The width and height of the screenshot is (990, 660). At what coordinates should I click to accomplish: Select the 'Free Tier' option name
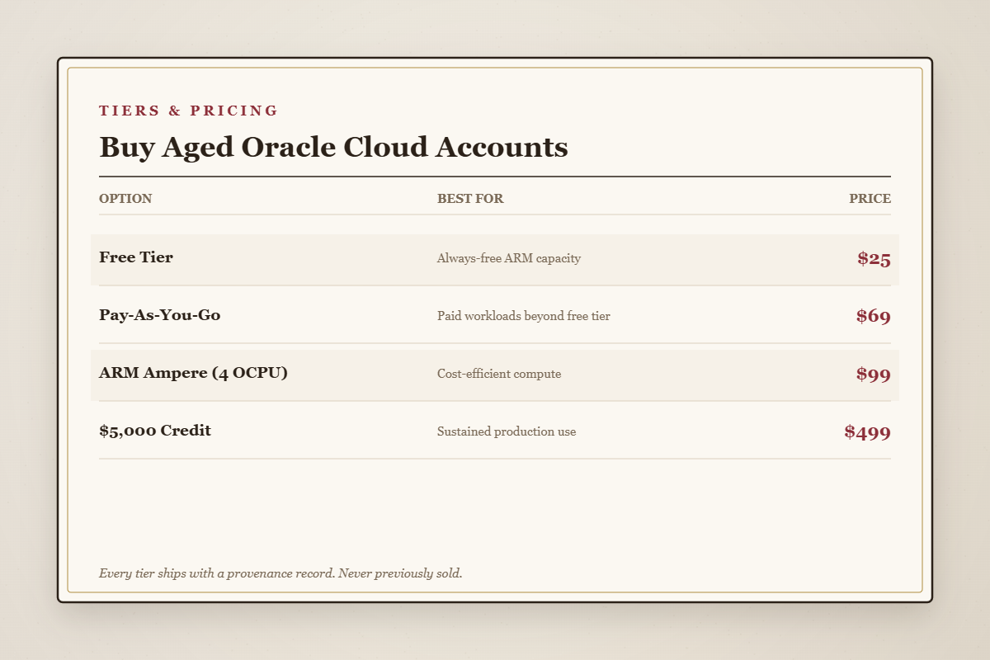[136, 257]
